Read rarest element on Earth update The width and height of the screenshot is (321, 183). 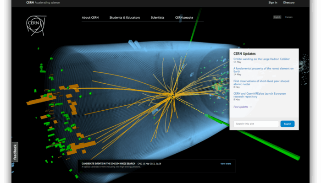[x=264, y=70]
